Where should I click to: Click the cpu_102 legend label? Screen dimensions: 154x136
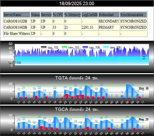[x=53, y=47]
